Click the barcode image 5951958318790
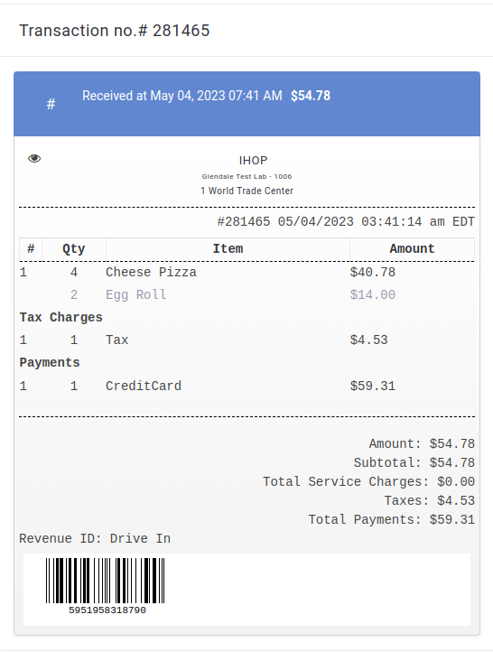The height and width of the screenshot is (652, 493). [107, 587]
